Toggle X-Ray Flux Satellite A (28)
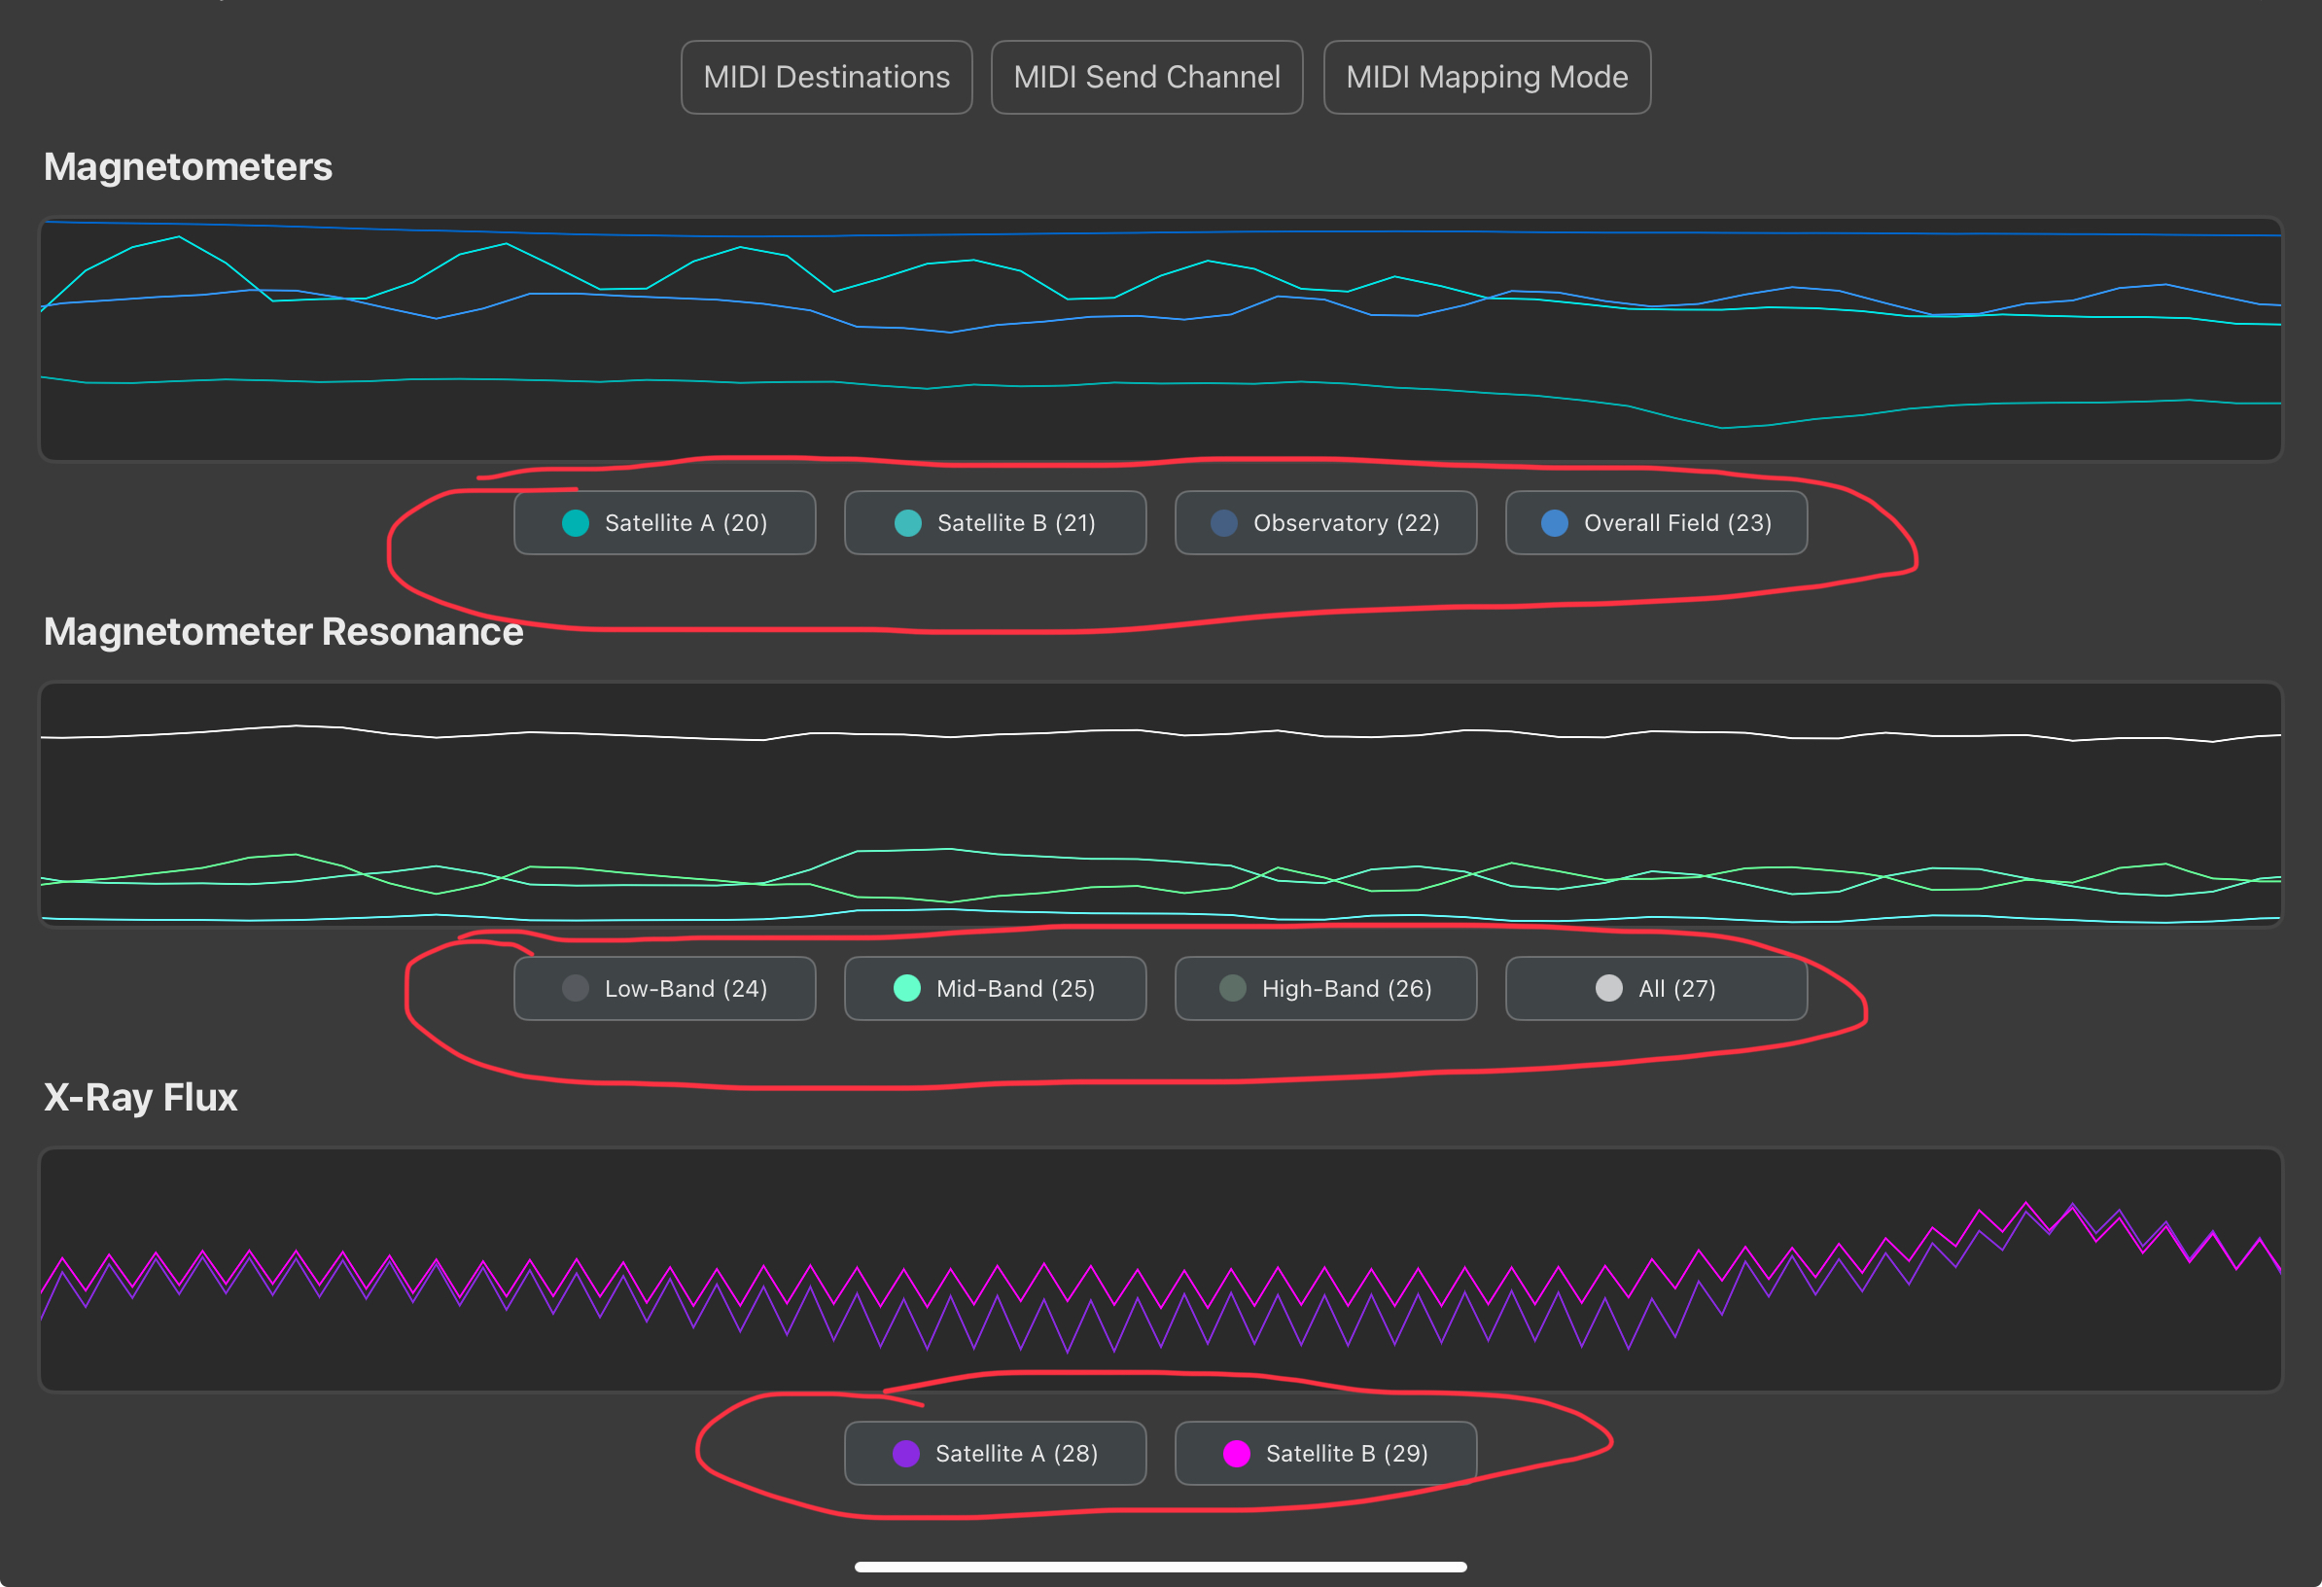This screenshot has height=1587, width=2322. coord(994,1453)
